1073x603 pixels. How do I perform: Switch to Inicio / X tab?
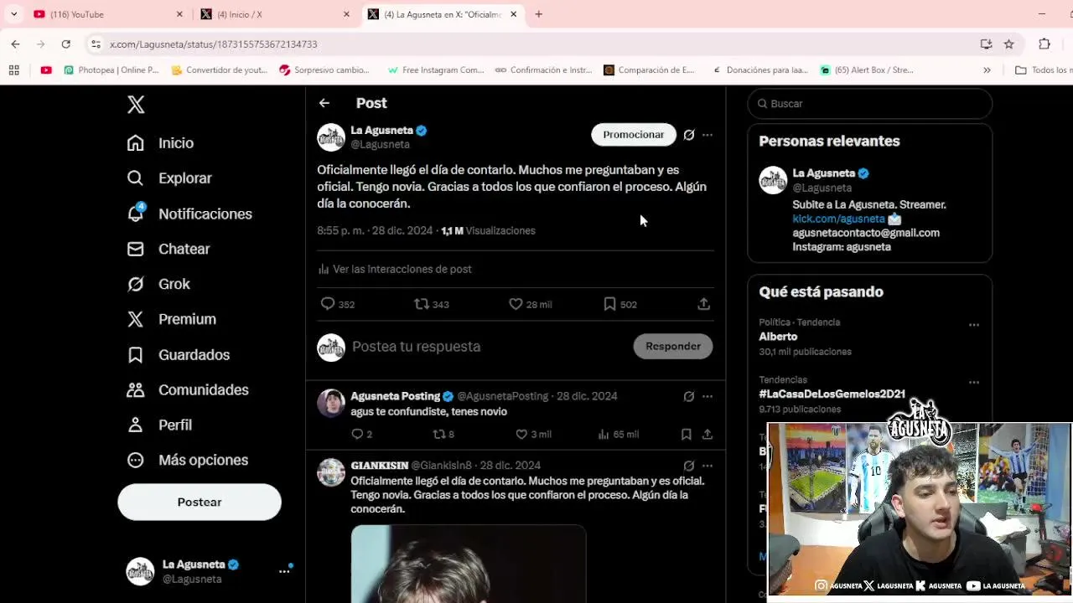click(x=275, y=14)
